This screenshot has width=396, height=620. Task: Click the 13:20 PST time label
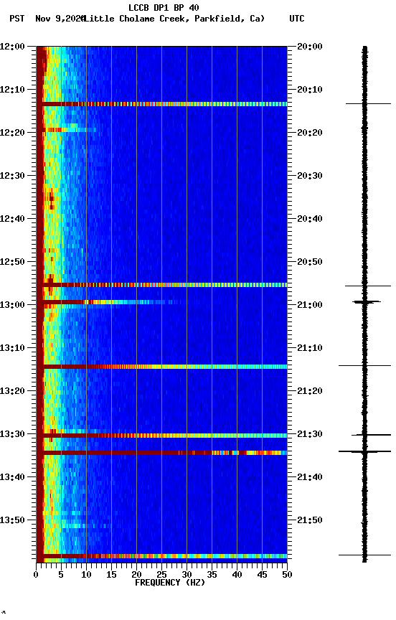[12, 391]
